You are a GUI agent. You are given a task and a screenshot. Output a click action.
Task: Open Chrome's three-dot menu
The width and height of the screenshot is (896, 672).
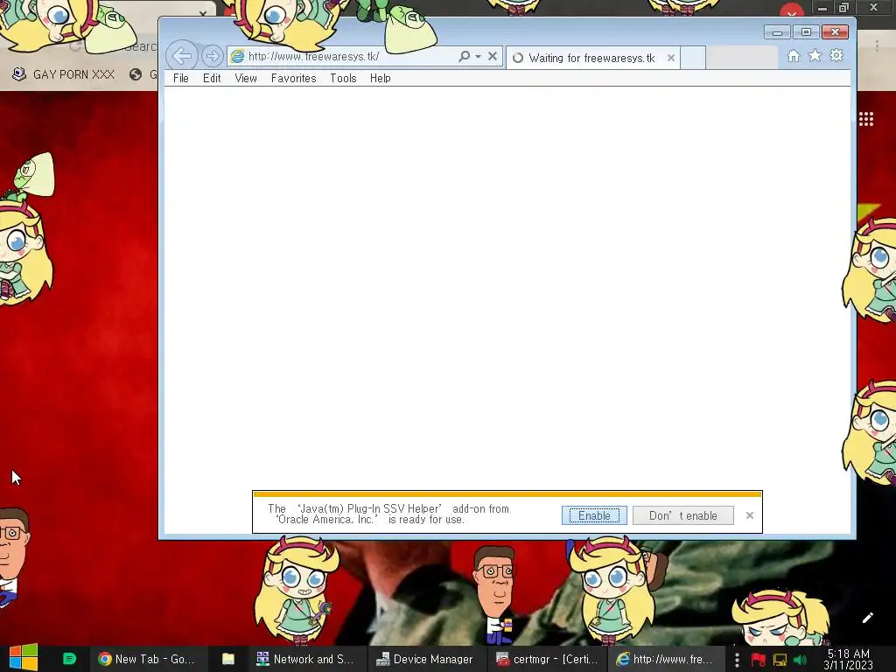click(x=877, y=45)
